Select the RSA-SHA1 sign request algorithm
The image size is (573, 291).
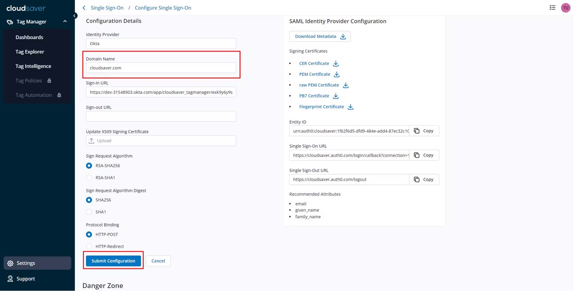pos(89,178)
